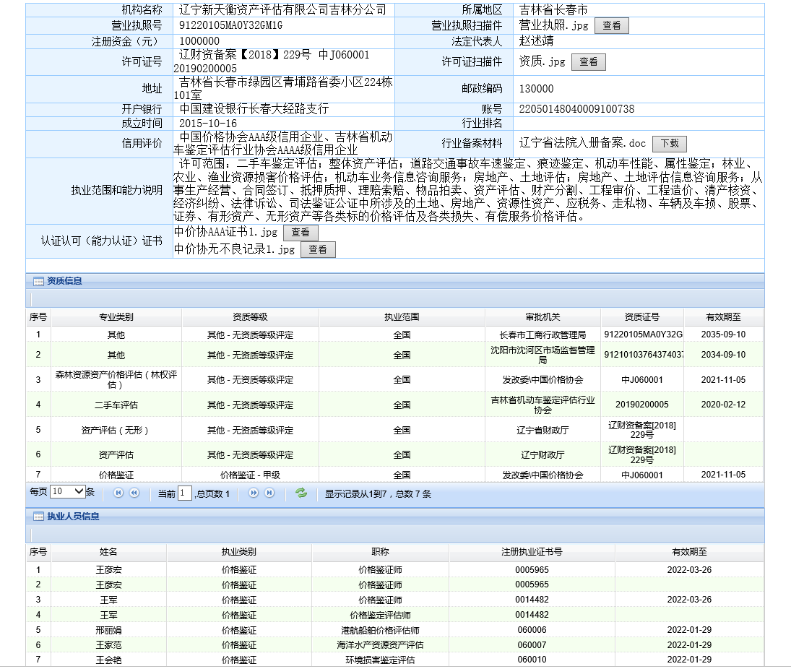Select the name 王家范
The height and width of the screenshot is (669, 791).
[x=108, y=644]
